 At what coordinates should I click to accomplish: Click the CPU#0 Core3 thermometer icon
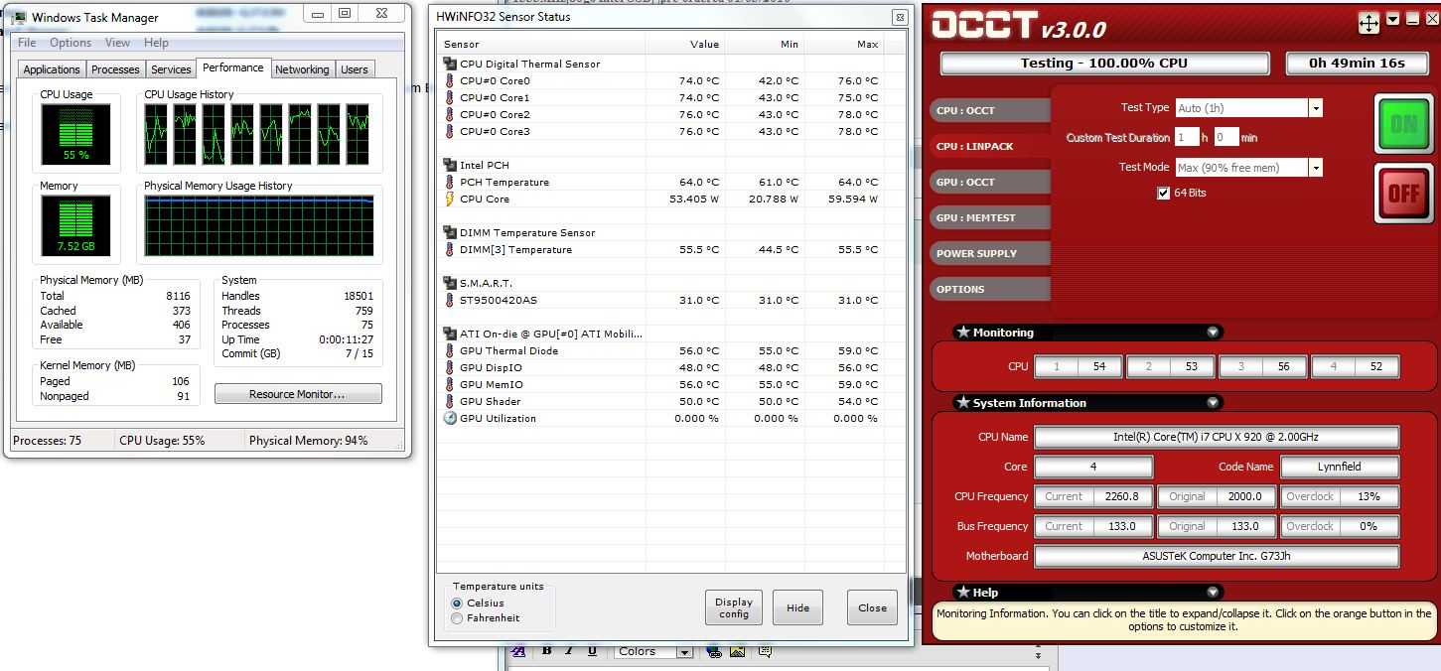coord(450,131)
